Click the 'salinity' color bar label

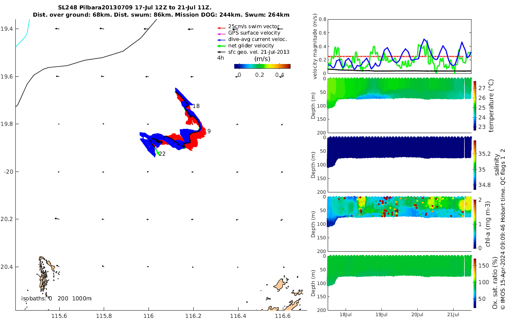click(x=497, y=165)
